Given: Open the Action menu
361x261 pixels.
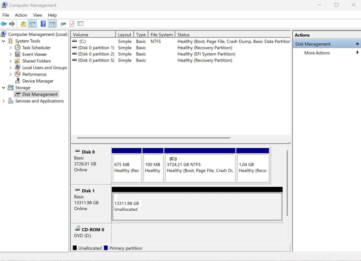Looking at the screenshot, I should [21, 15].
